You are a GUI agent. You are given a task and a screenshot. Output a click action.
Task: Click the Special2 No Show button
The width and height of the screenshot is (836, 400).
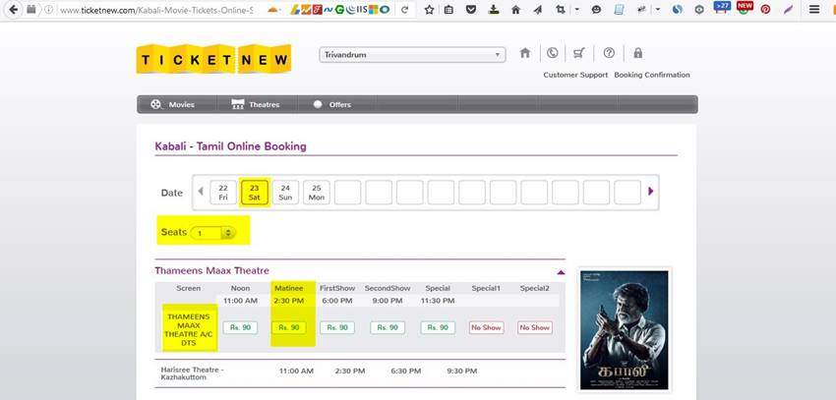click(x=535, y=327)
